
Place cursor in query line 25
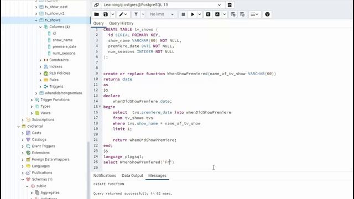tap(139, 162)
